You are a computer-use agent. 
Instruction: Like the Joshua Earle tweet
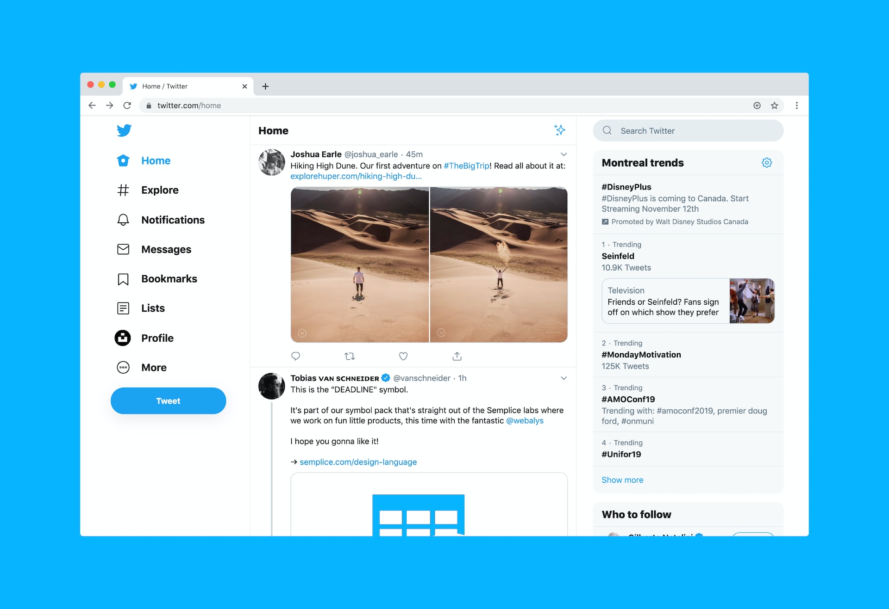click(x=403, y=356)
